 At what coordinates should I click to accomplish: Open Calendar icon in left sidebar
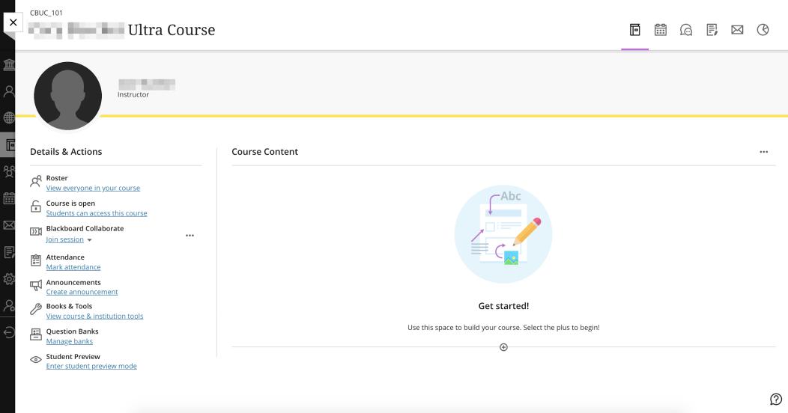tap(9, 198)
